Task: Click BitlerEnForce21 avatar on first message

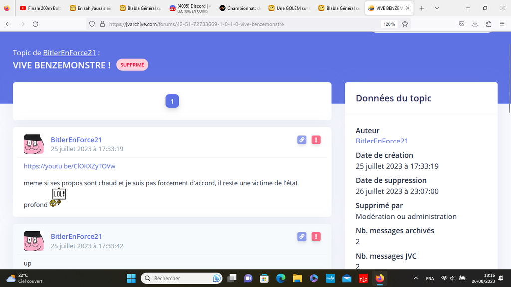Action: 34,144
